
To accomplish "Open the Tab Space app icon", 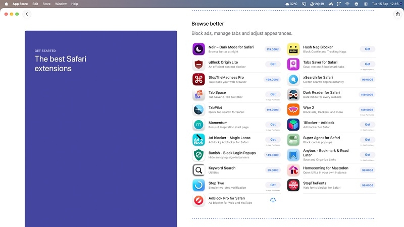I will point(198,94).
